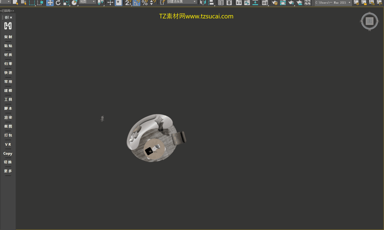The image size is (384, 230).
Task: Click the 切换 (Switch) button
Action: click(8, 162)
